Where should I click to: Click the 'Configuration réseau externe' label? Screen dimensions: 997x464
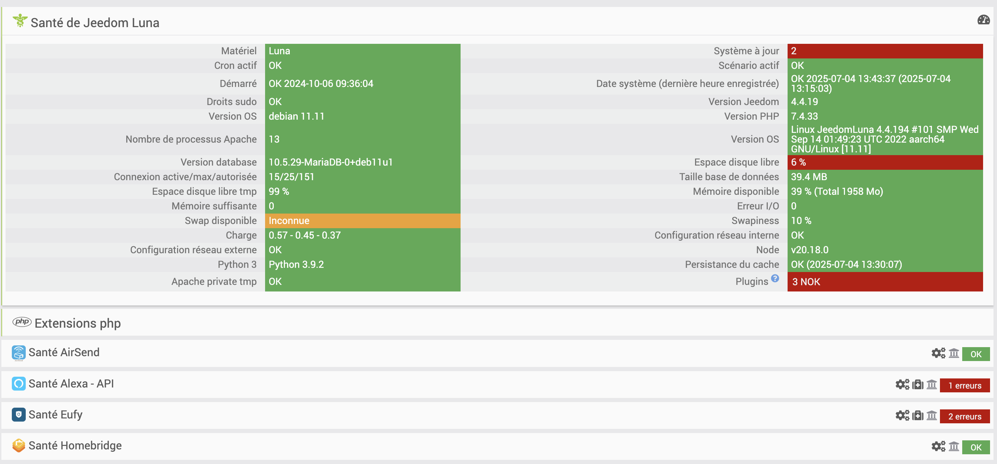click(x=193, y=250)
